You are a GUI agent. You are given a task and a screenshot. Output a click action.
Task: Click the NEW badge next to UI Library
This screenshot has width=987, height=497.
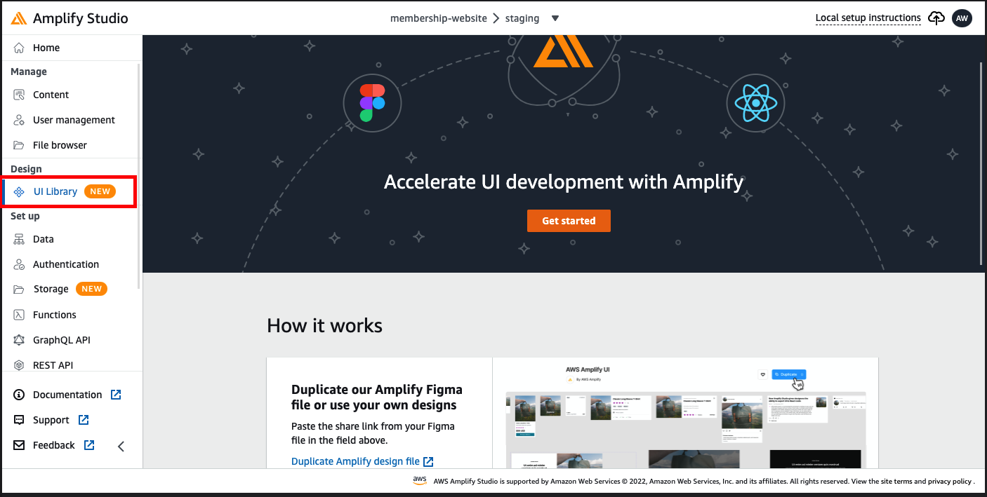100,191
